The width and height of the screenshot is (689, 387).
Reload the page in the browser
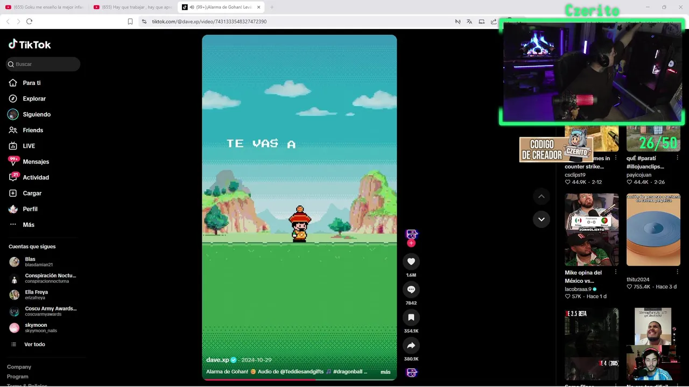tap(29, 21)
